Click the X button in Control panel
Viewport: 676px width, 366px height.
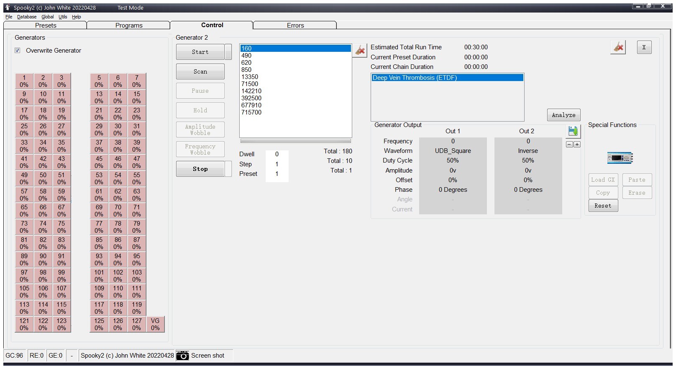[644, 47]
